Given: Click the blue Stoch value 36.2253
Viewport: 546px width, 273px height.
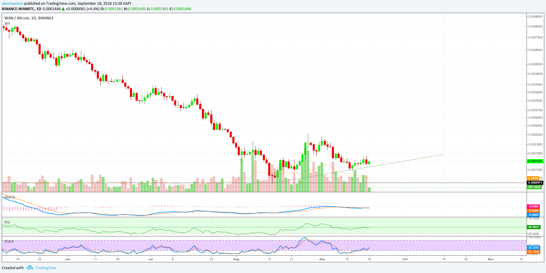Looking at the screenshot, I should coord(533,248).
